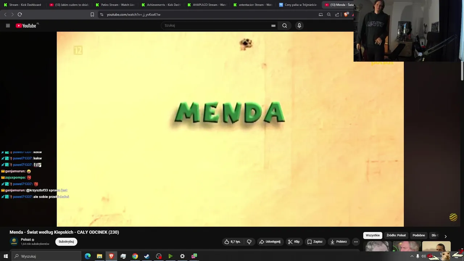Screen dimensions: 464x261
Task: Select Wszystkie filter chip
Action: pyautogui.click(x=373, y=236)
